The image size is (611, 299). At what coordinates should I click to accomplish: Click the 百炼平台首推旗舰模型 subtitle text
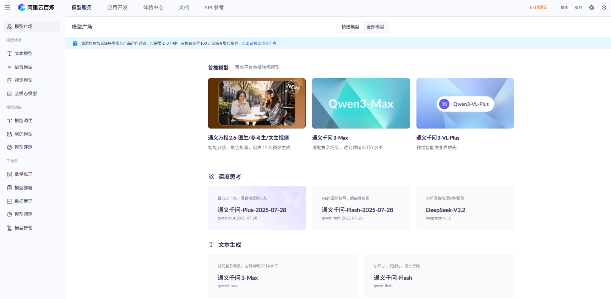(257, 67)
